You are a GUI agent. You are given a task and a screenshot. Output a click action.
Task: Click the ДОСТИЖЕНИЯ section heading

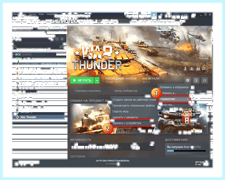pyautogui.click(x=176, y=139)
